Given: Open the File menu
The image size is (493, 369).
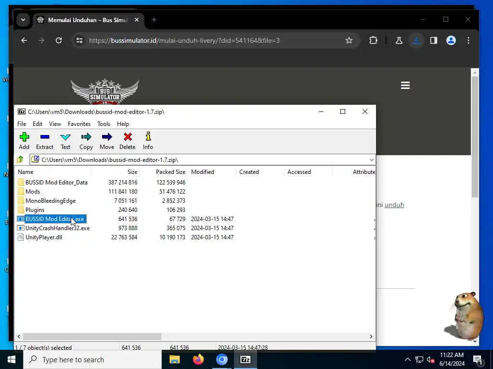Looking at the screenshot, I should 22,124.
